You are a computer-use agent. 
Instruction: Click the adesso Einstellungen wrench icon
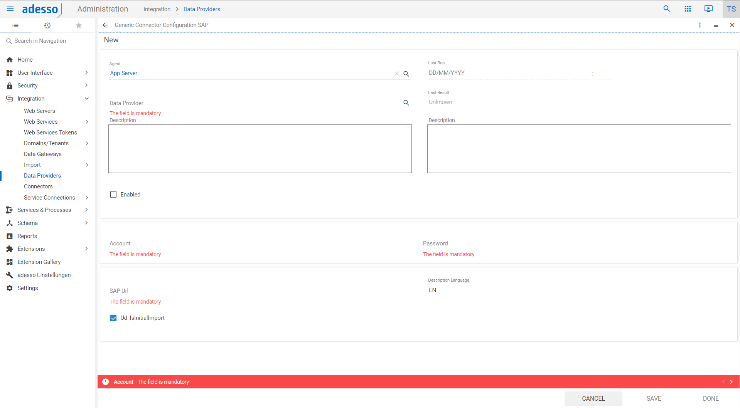(10, 275)
